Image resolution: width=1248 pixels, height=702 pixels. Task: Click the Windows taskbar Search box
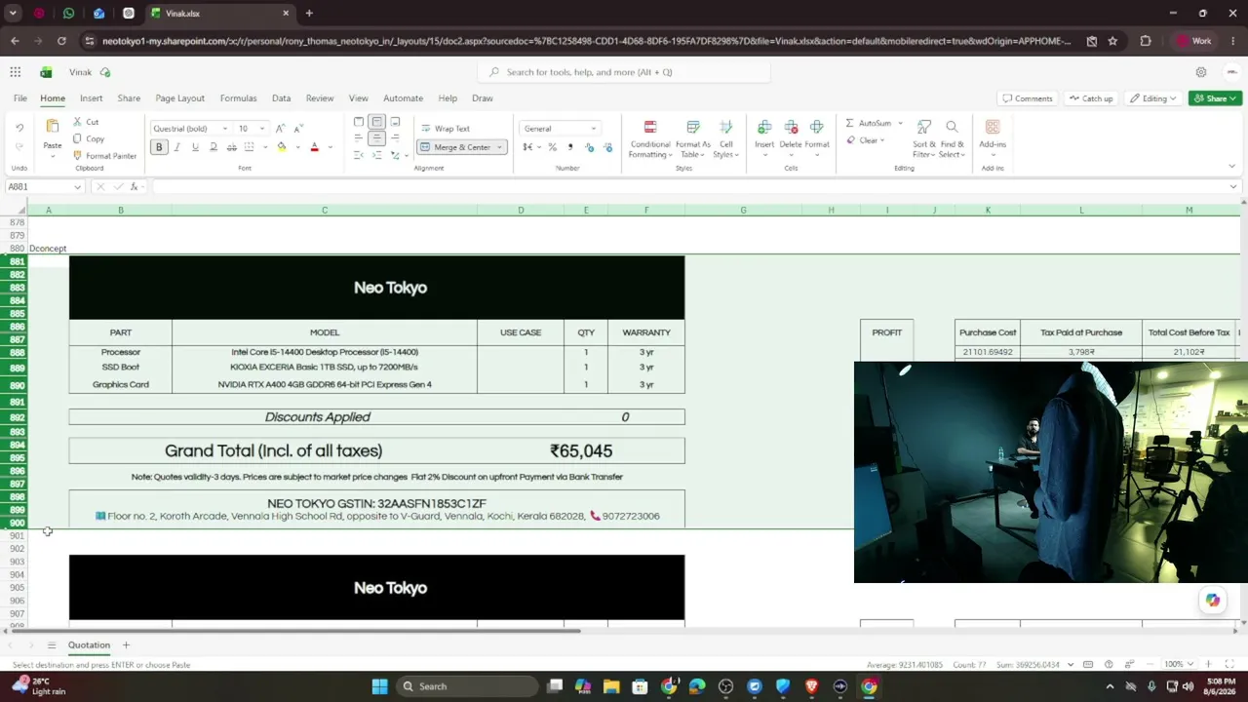pyautogui.click(x=465, y=686)
